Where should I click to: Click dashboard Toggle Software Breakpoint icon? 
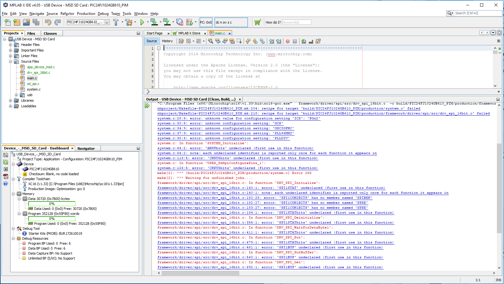click(x=6, y=169)
